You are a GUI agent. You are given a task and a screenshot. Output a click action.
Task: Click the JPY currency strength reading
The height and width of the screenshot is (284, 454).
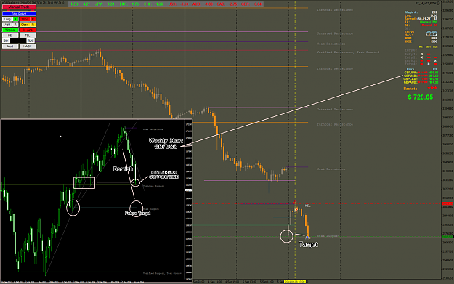click(x=105, y=4)
